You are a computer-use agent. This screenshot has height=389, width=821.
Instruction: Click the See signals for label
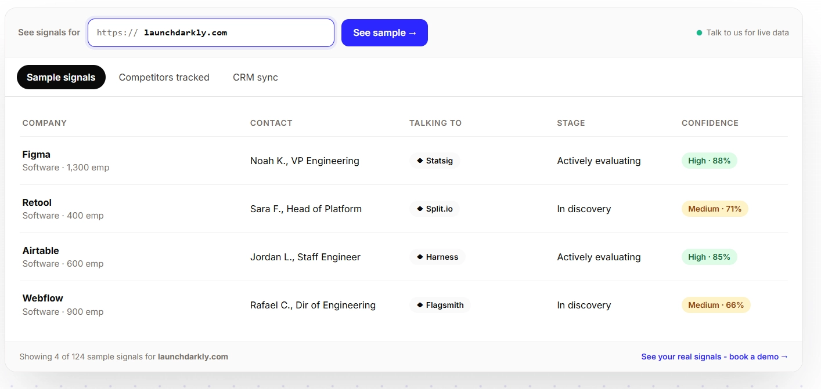click(49, 32)
